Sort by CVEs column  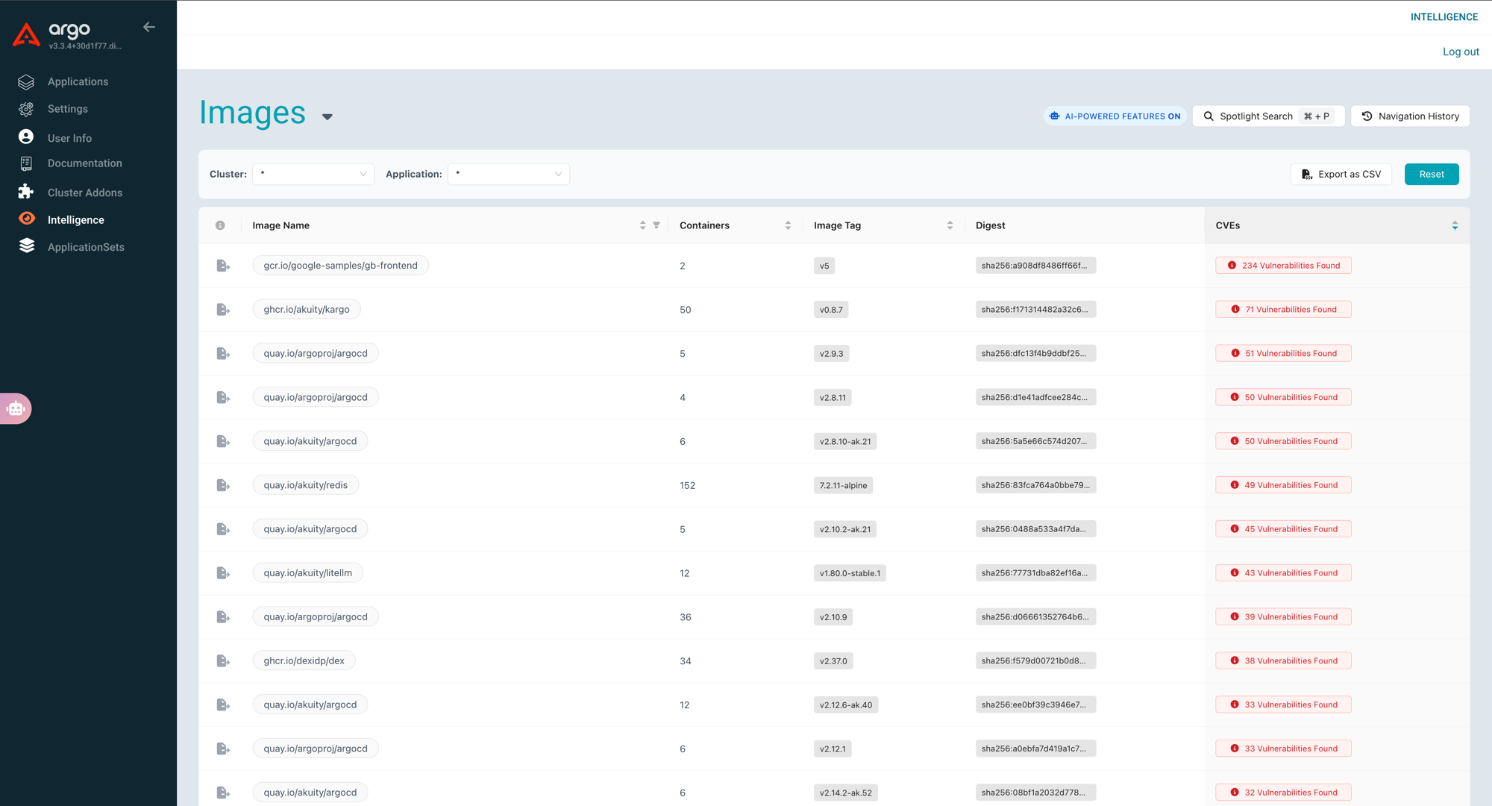coord(1455,225)
